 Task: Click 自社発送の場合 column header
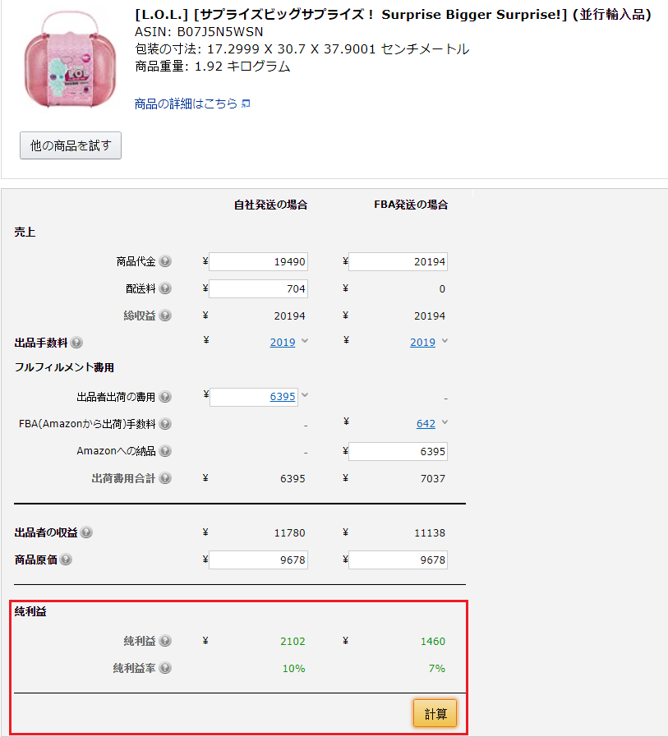coord(271,205)
